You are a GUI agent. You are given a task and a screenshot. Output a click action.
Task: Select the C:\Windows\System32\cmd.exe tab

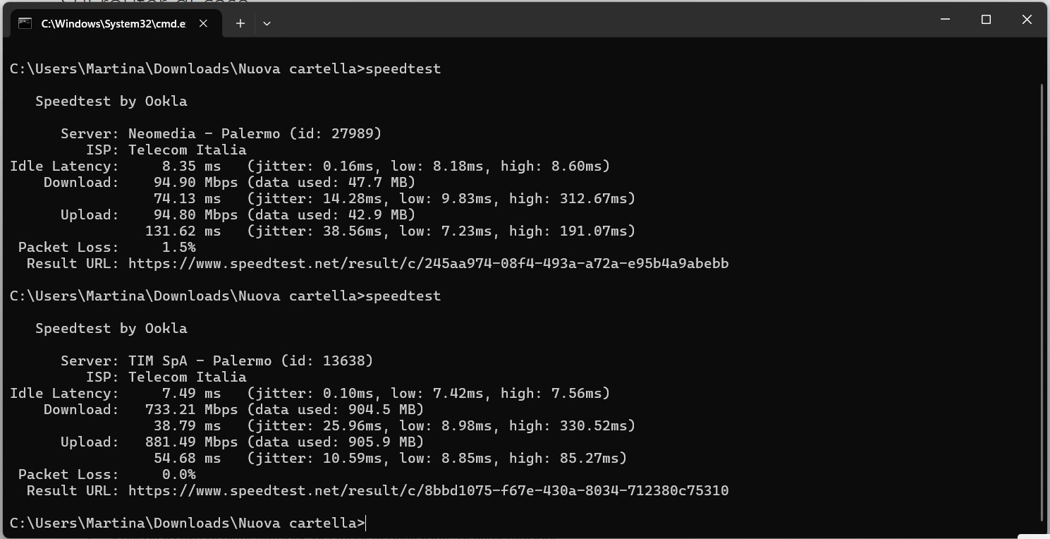[x=113, y=23]
